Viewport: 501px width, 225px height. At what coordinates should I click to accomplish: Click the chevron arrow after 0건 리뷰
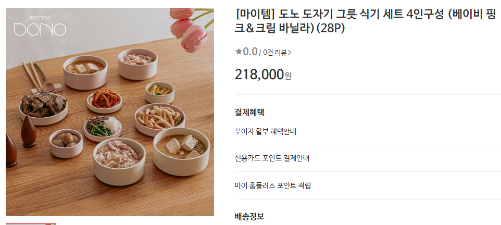coord(290,53)
